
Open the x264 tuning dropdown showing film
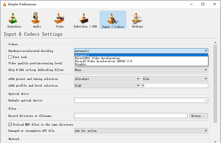(175, 79)
